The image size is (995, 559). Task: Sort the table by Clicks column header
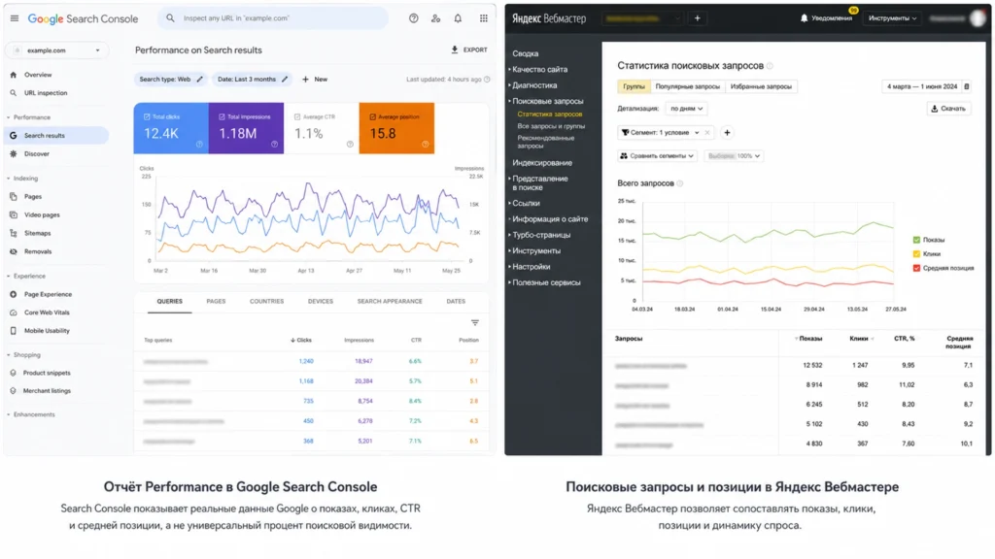point(301,341)
